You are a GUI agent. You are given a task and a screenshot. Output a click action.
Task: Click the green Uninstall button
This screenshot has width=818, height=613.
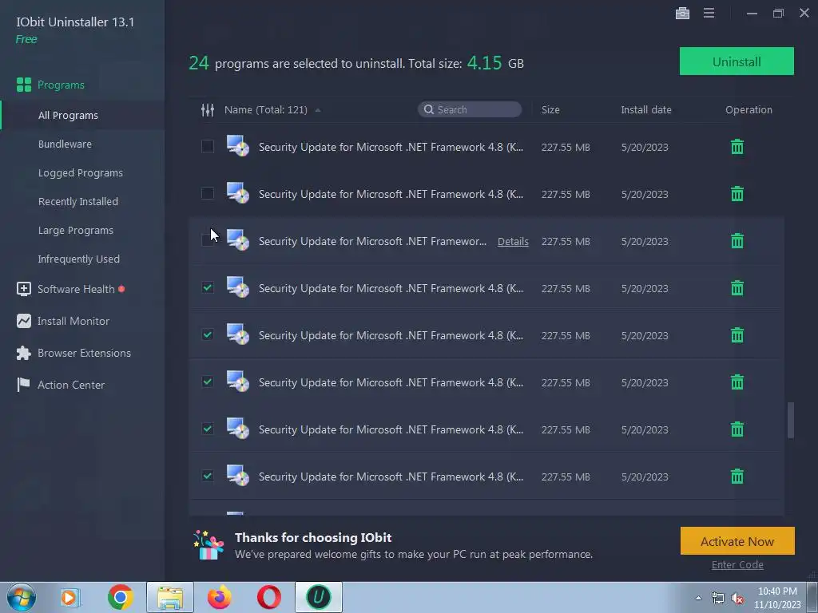pyautogui.click(x=737, y=61)
